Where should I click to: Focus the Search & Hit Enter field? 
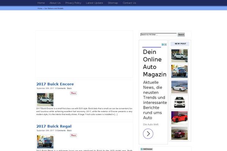pyautogui.click(x=159, y=34)
